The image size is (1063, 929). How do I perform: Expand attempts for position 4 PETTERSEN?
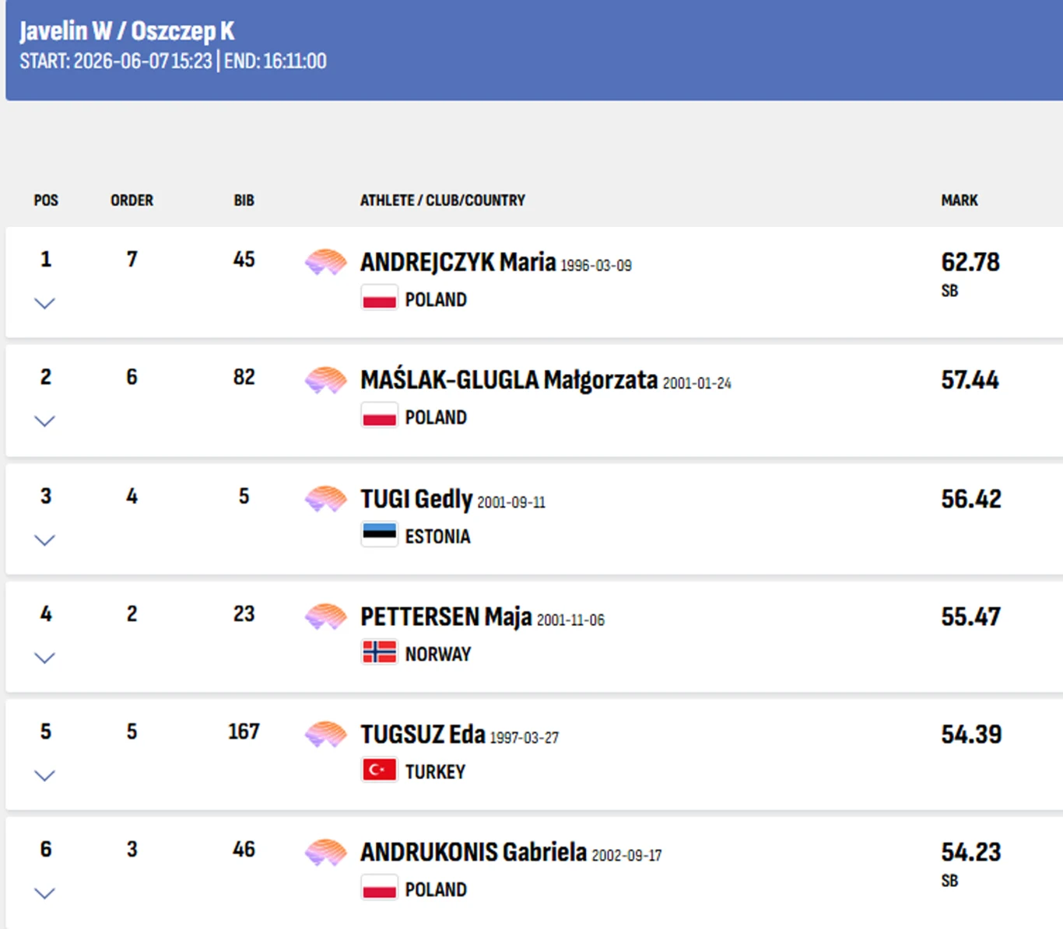coord(45,658)
